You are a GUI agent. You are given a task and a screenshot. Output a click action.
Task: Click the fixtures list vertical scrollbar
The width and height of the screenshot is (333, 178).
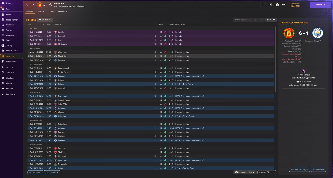[276, 59]
